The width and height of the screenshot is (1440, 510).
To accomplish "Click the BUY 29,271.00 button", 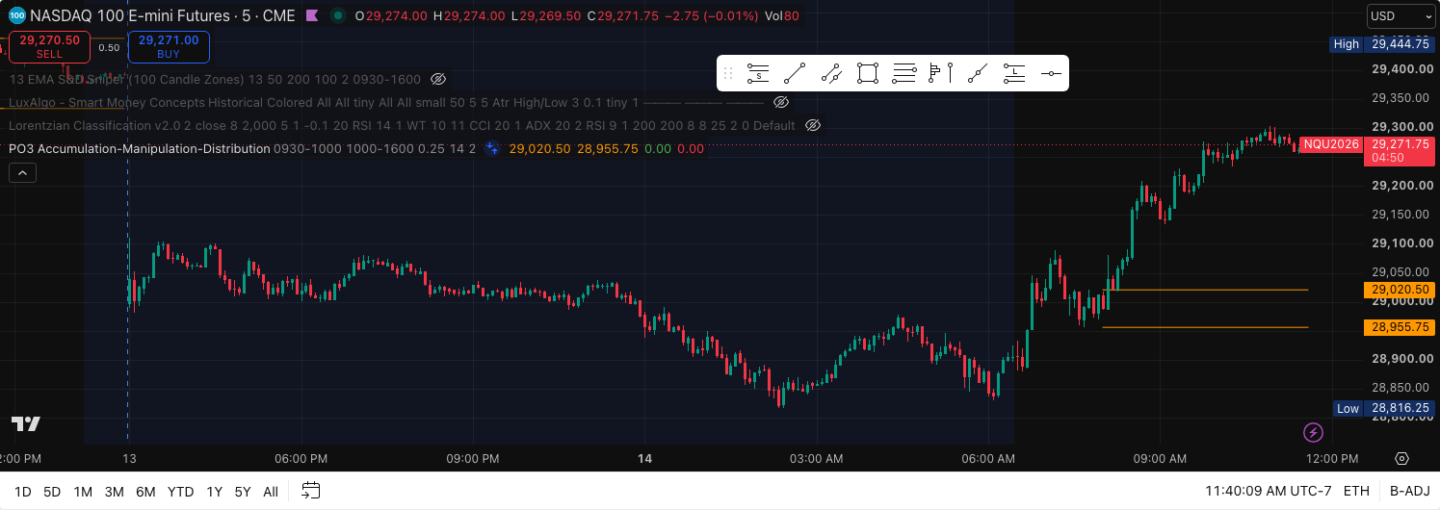I will (x=169, y=46).
